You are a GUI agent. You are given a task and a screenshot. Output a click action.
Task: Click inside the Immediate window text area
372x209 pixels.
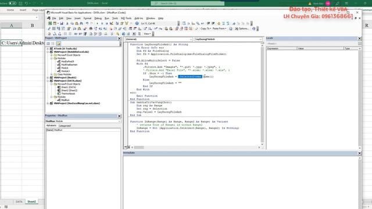click(x=240, y=182)
